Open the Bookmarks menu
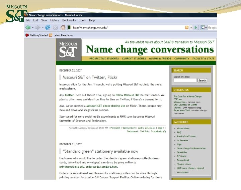The height and width of the screenshot is (190, 241). point(69,20)
